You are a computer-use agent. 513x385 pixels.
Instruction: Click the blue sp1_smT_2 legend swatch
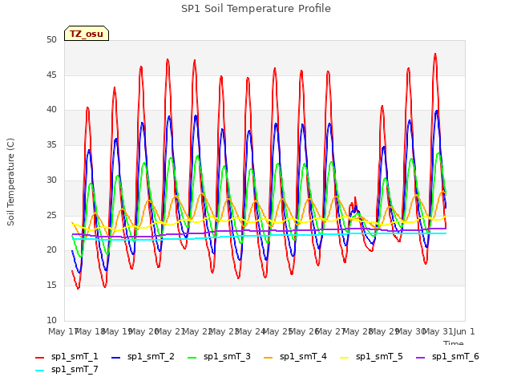click(x=115, y=358)
